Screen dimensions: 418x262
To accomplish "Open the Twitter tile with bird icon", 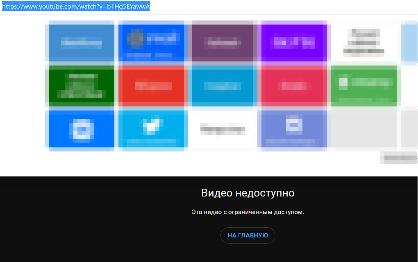I will [x=152, y=129].
